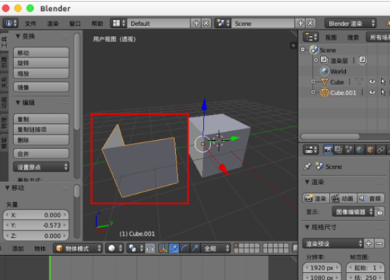This screenshot has width=390, height=280.
Task: Open the 添加 menu in viewport header
Action: pos(18,248)
